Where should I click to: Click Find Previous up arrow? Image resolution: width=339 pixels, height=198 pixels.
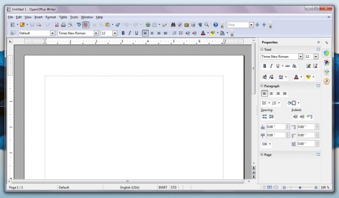click(x=264, y=25)
